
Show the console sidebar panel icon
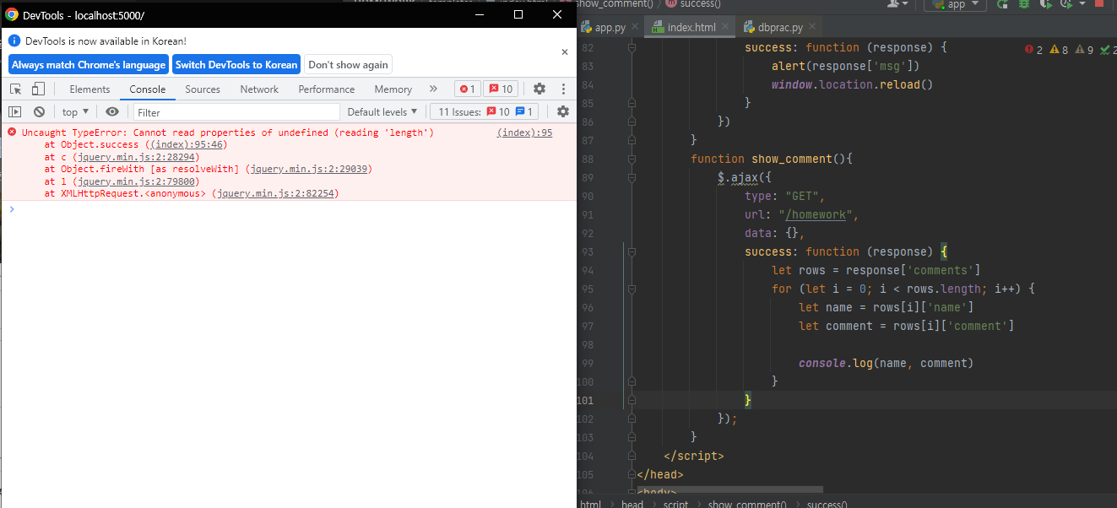pos(15,111)
